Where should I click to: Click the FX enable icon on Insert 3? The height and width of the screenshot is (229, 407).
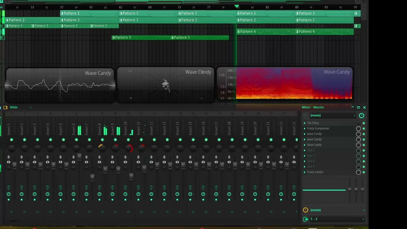click(x=35, y=188)
